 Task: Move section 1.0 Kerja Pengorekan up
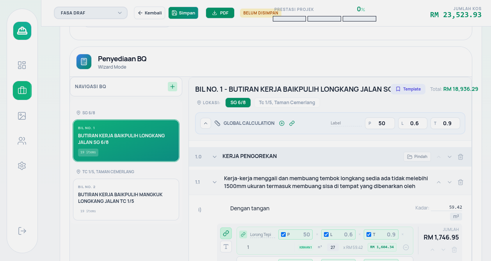click(x=439, y=157)
